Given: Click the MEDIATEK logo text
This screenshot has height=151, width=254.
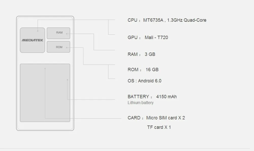Looking at the screenshot, I should click(33, 40).
